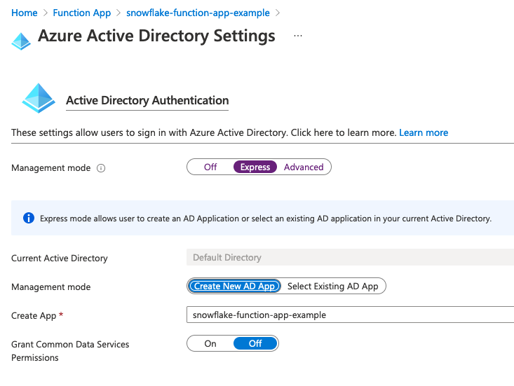
Task: Turn authentication management mode Off
Action: pos(210,167)
